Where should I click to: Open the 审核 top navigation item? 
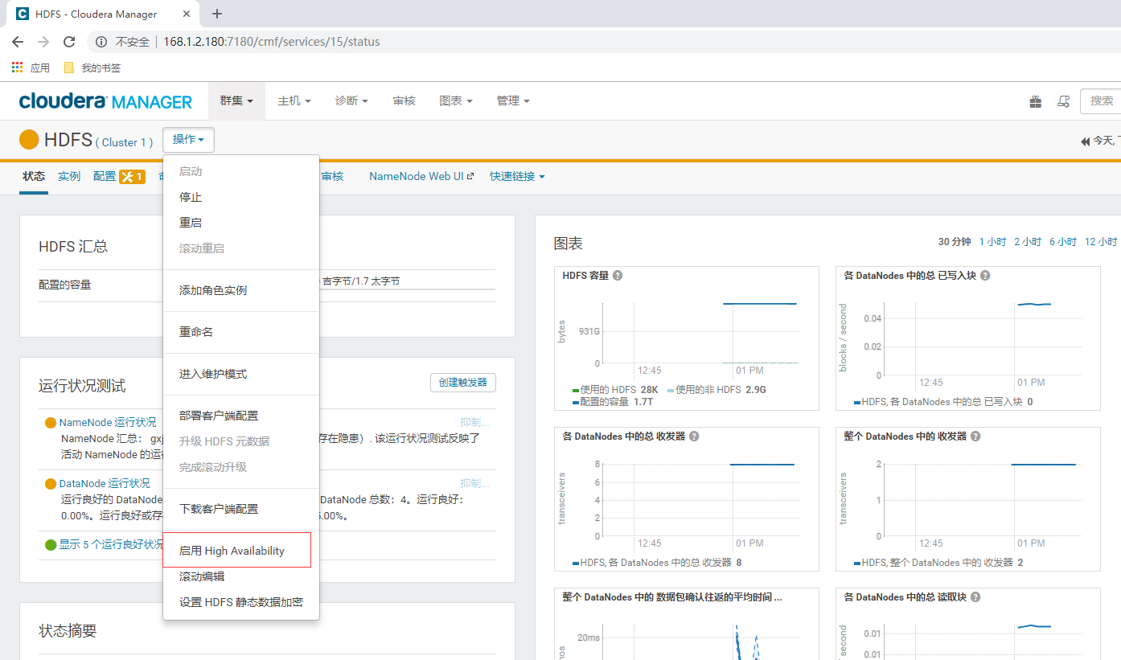404,101
